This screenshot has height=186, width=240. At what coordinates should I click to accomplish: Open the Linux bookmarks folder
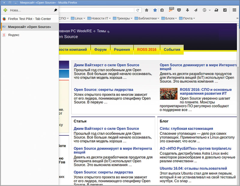pos(78,18)
